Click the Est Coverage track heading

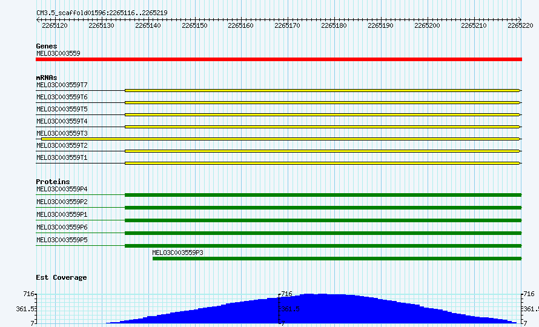point(61,277)
